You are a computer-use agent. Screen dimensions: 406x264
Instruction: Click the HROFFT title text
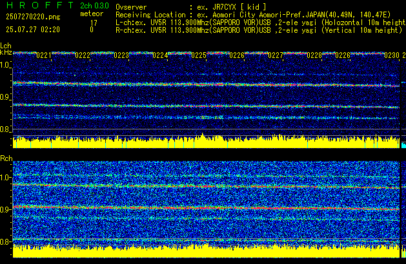[x=40, y=5]
